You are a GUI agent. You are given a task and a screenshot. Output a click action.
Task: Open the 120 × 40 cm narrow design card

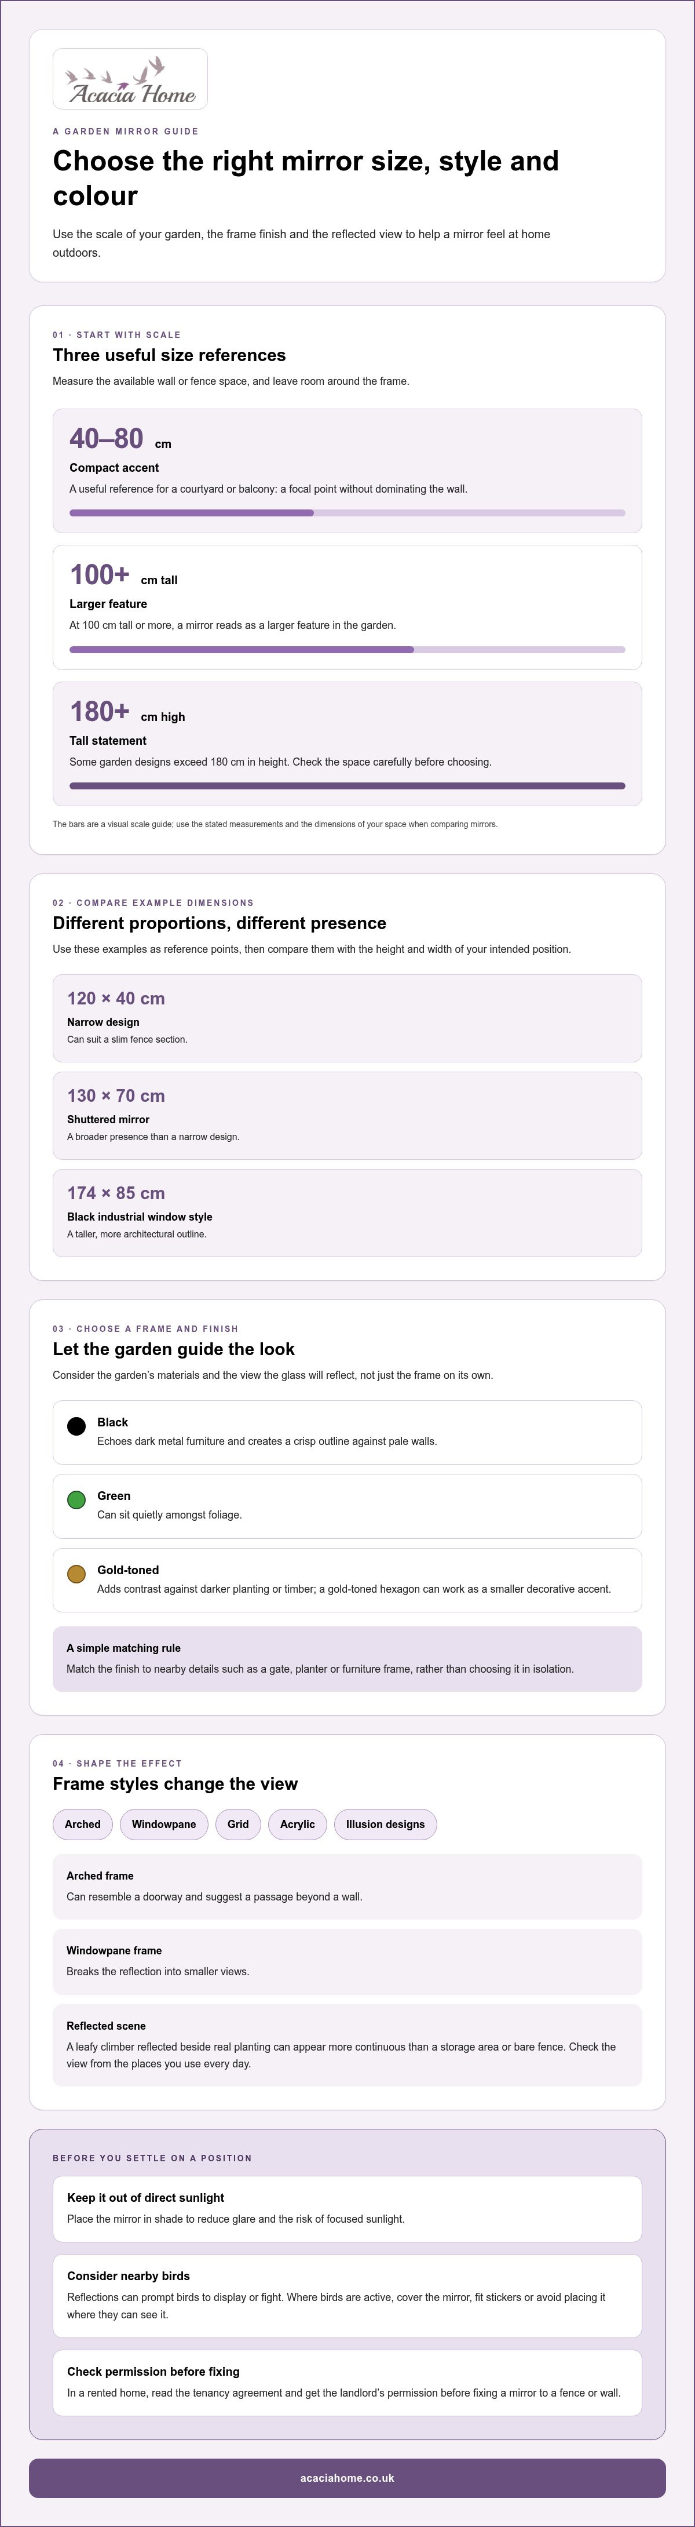[x=347, y=1018]
